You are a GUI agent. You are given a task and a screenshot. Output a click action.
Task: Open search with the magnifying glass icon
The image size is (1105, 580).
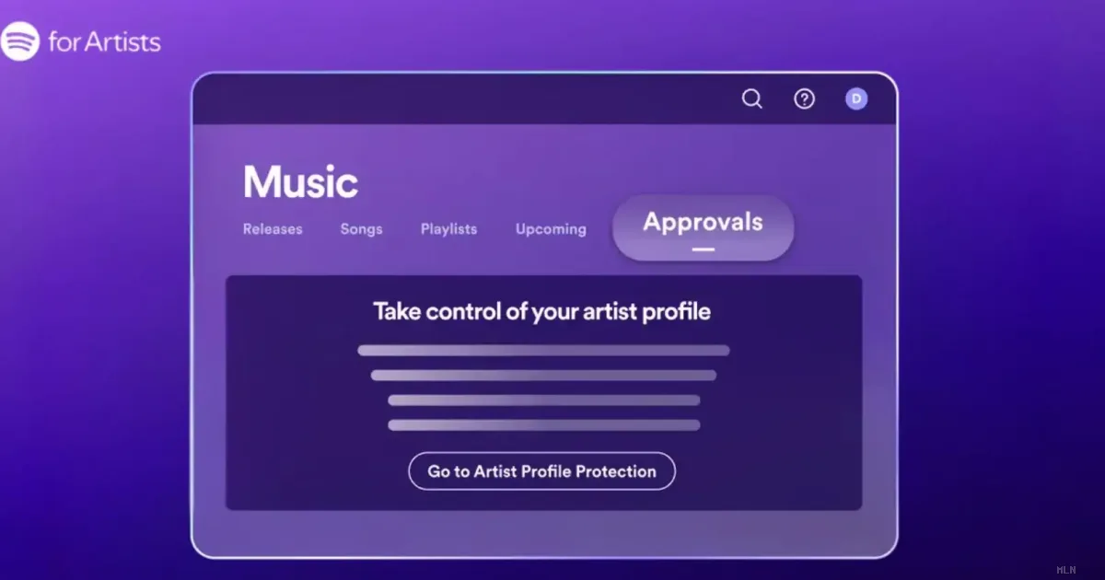pyautogui.click(x=752, y=99)
